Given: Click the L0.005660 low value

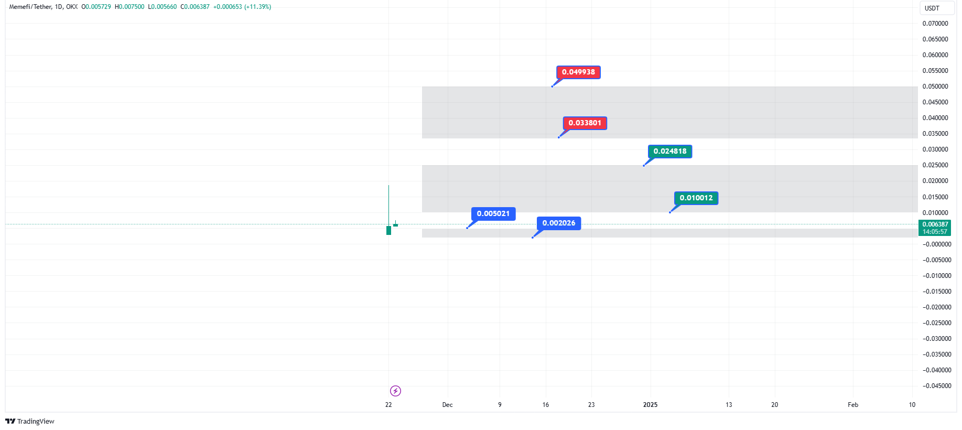Looking at the screenshot, I should click(163, 7).
